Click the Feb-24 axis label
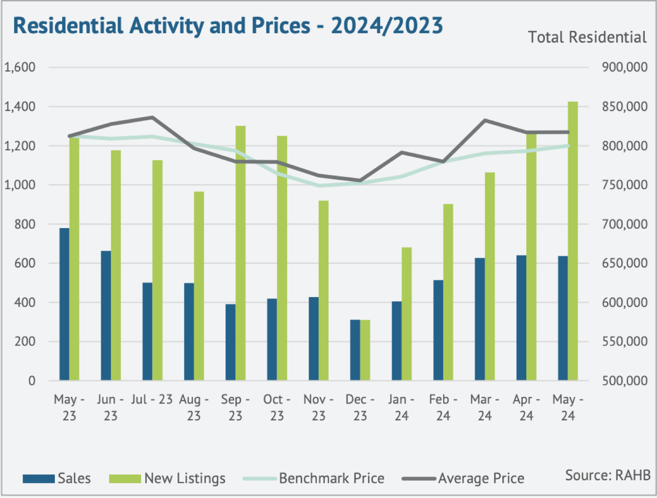The image size is (657, 498). pyautogui.click(x=442, y=407)
